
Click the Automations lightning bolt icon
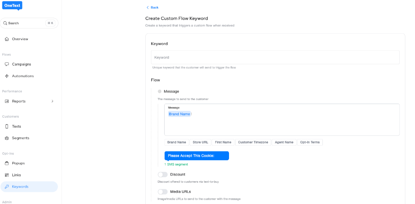(x=6, y=76)
